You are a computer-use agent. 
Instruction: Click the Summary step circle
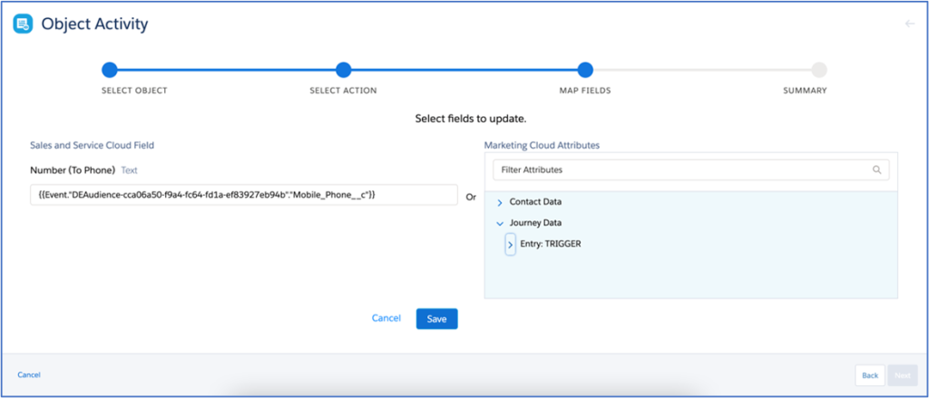tap(818, 70)
